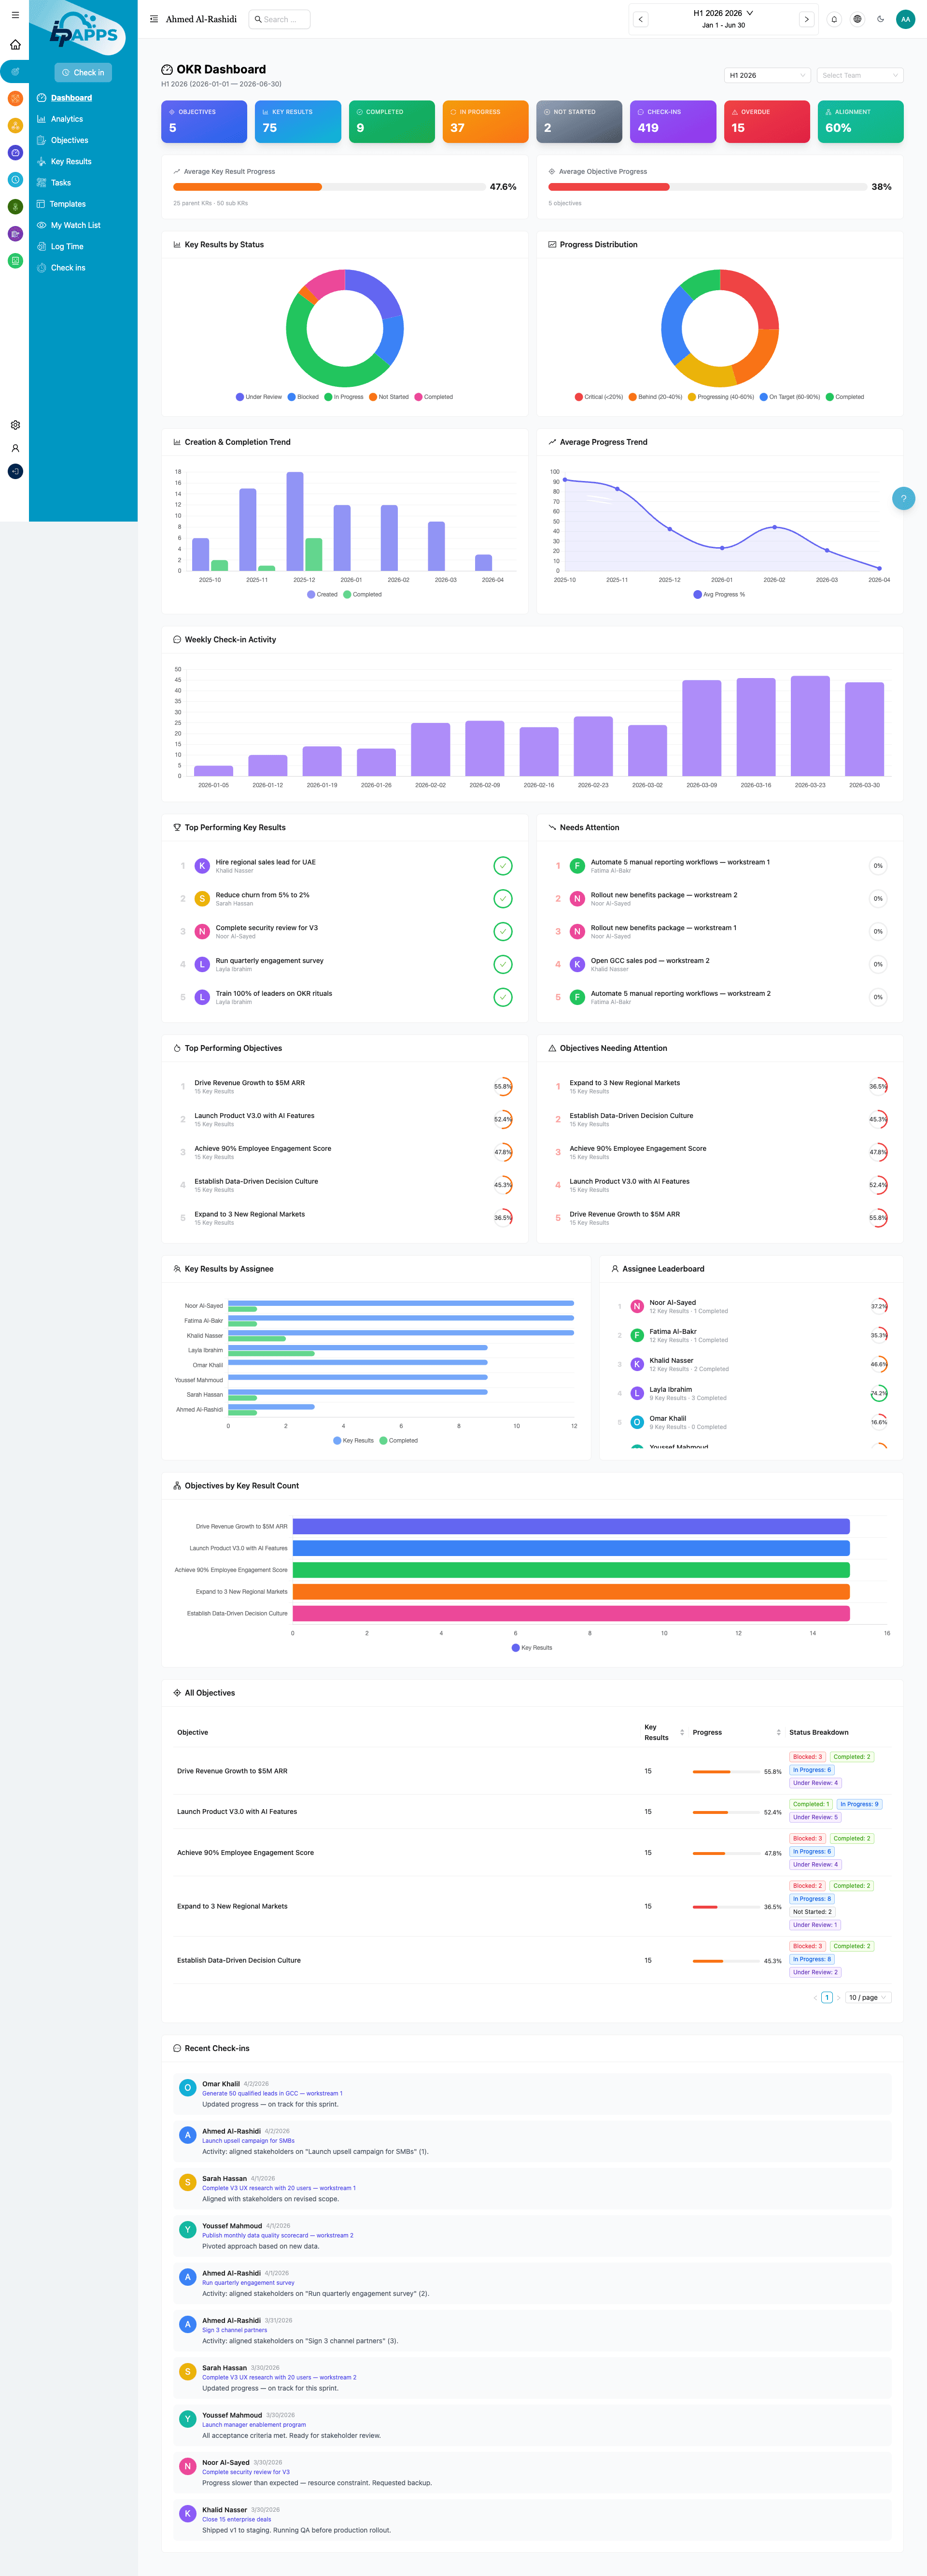Click the hamburger menu icon at top-left
This screenshot has width=927, height=2576.
tap(15, 15)
